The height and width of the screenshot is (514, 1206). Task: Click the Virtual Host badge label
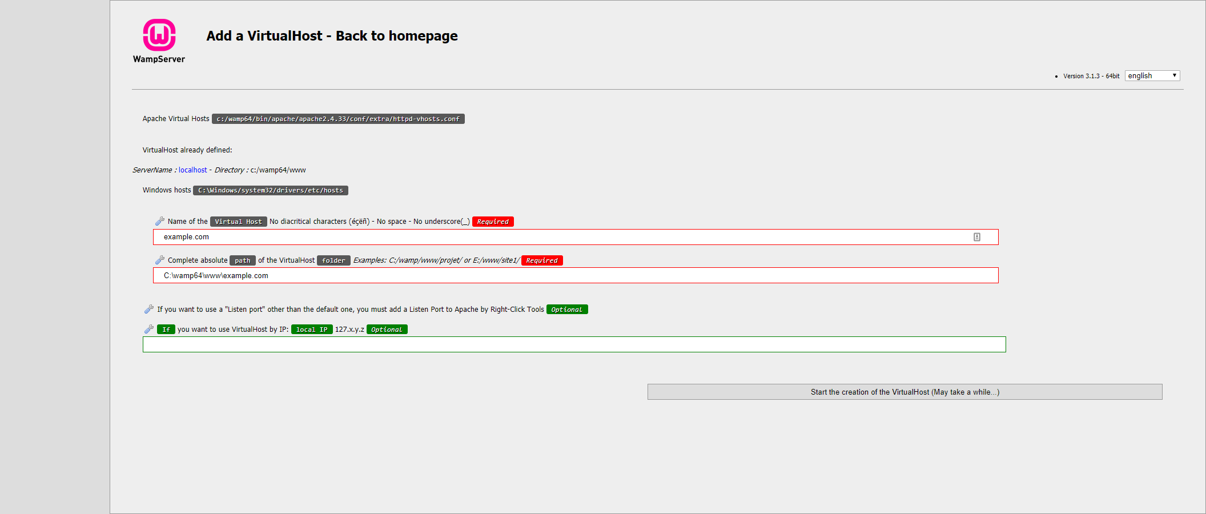click(x=238, y=222)
